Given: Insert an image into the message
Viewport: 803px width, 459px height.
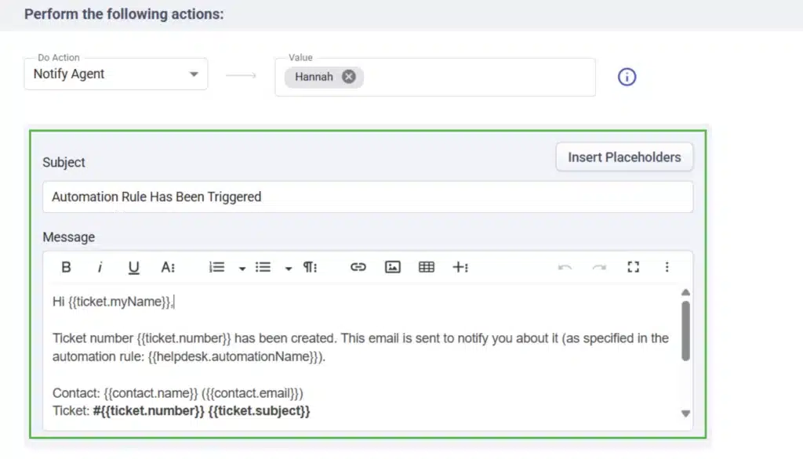Looking at the screenshot, I should click(393, 267).
